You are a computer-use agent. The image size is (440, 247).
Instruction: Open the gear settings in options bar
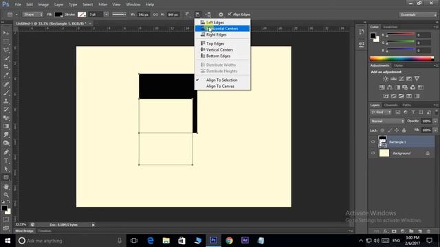(x=221, y=14)
